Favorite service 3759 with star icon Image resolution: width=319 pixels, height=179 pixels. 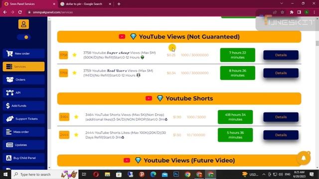tap(74, 73)
